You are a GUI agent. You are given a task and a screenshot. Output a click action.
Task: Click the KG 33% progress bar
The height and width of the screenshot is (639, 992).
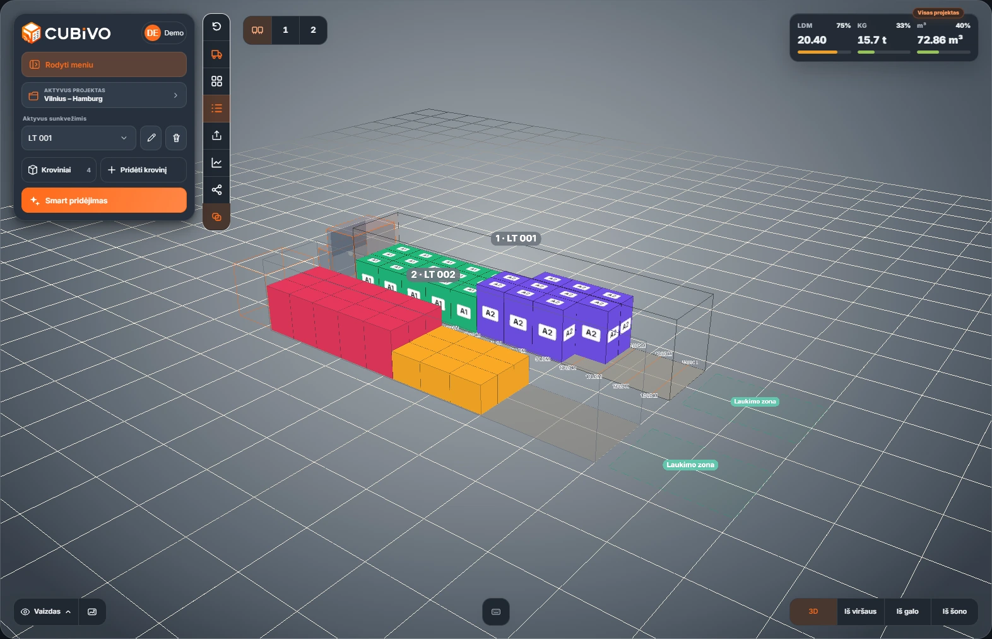tap(883, 52)
